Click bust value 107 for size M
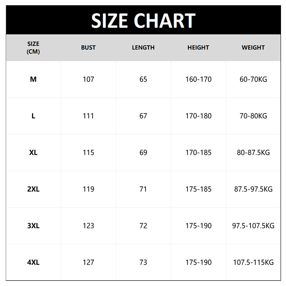286x286 pixels. coord(88,79)
